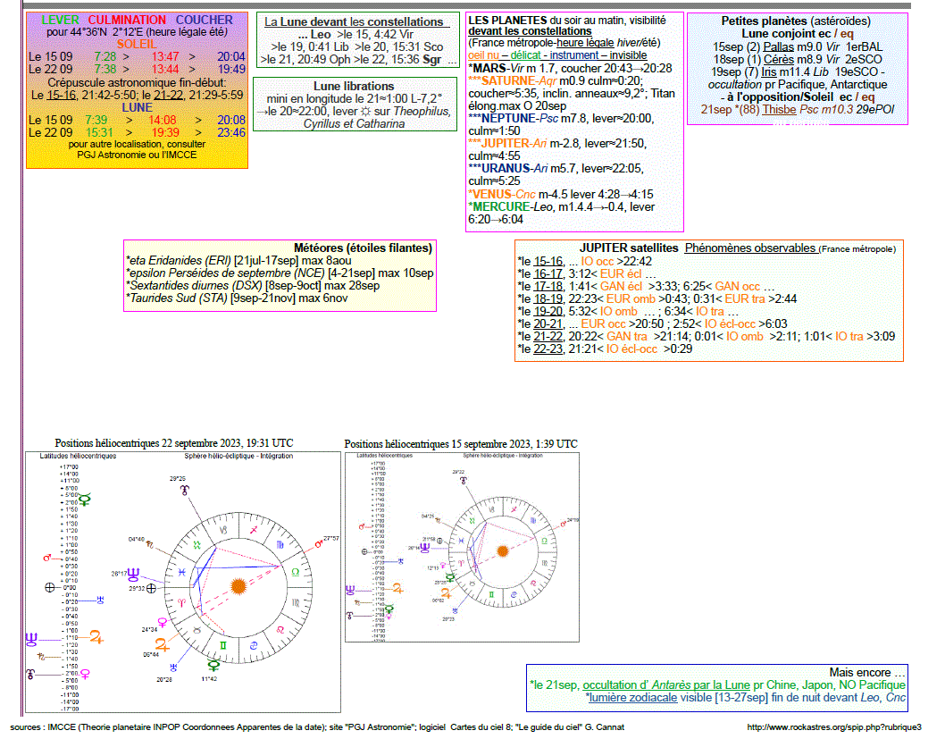Viewport: 945px width, 739px height.
Task: Follow the lumière zodiacale link
Action: [632, 698]
